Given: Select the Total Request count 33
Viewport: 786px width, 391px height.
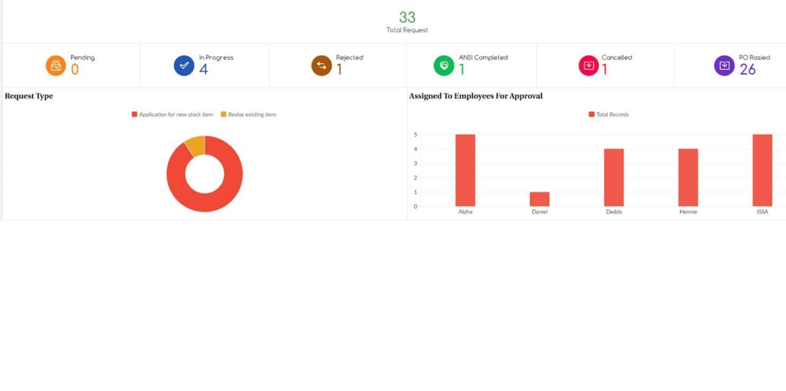Looking at the screenshot, I should pyautogui.click(x=407, y=17).
